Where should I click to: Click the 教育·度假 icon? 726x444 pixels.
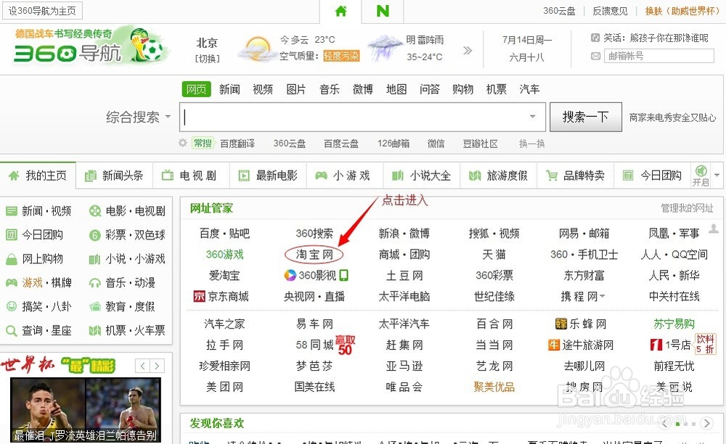coord(95,306)
